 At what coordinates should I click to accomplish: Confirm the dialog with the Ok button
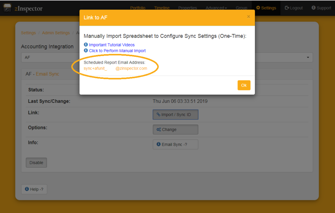tap(244, 85)
